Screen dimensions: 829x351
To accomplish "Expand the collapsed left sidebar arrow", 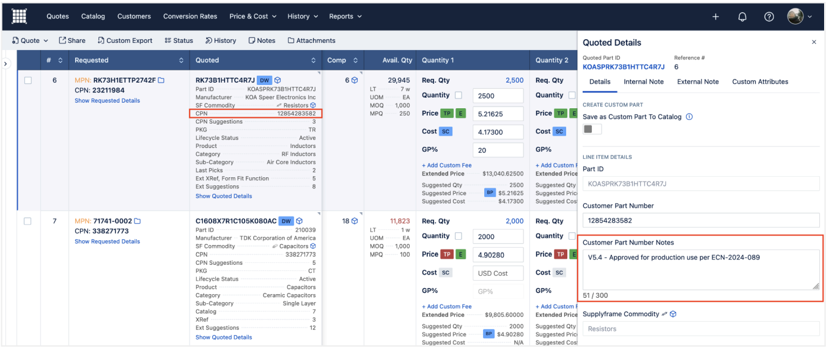I will pyautogui.click(x=6, y=64).
